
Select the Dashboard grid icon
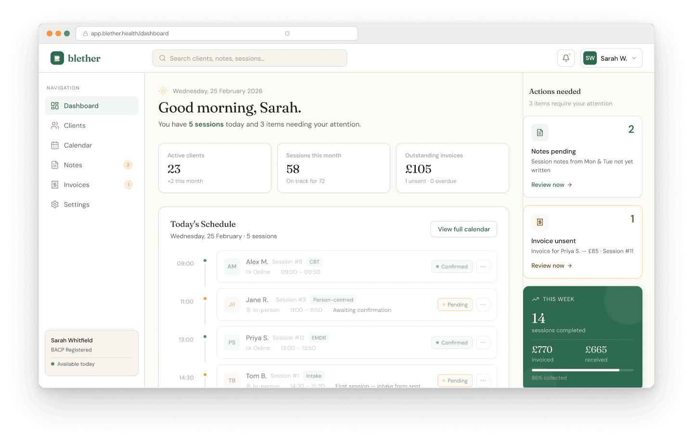click(x=55, y=105)
